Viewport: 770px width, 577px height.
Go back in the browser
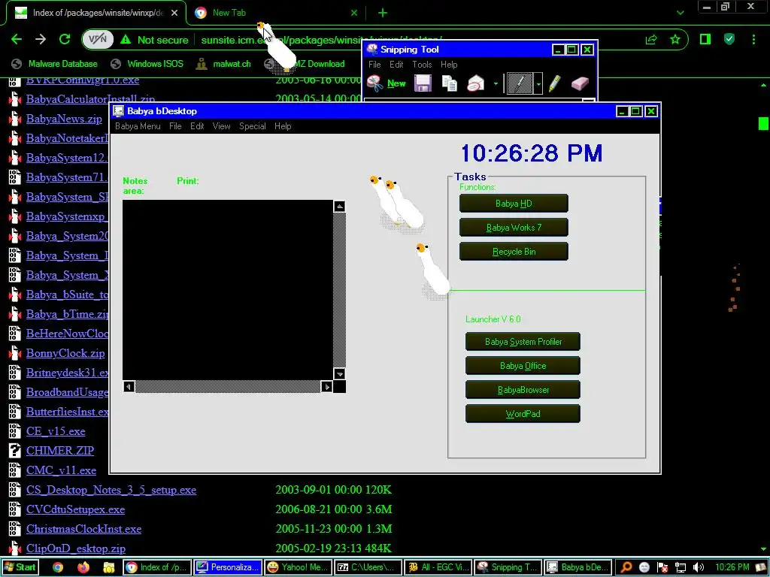pos(17,39)
